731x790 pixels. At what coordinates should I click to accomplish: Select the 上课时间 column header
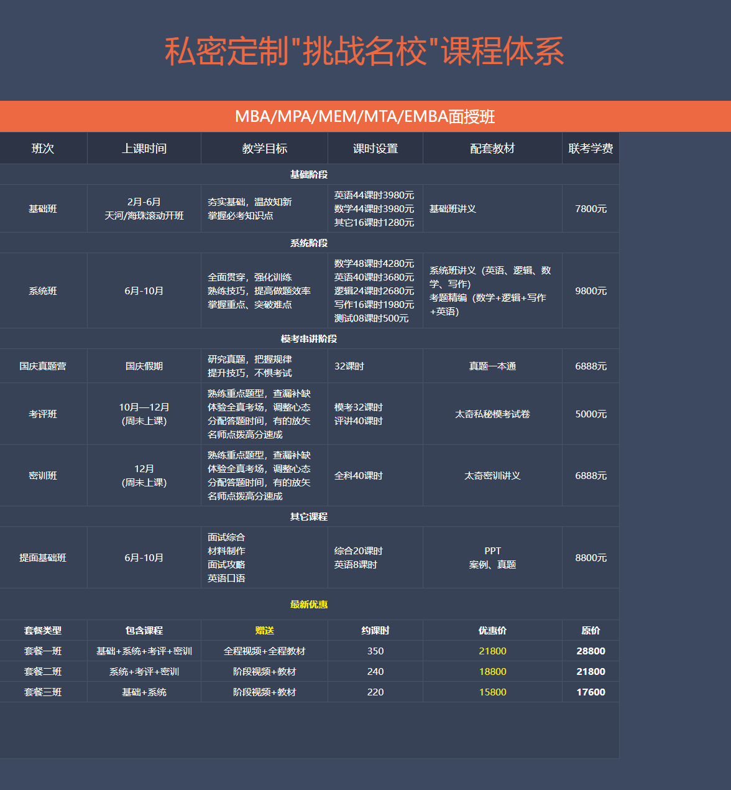coord(144,149)
